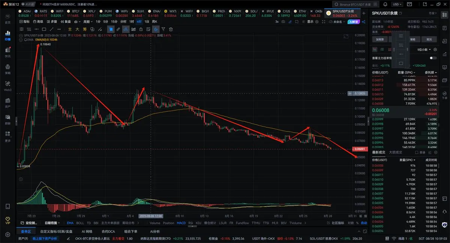The height and width of the screenshot is (243, 450).
Task: Click the fullscreen expand icon in chart toolbar
Action: click(x=324, y=22)
